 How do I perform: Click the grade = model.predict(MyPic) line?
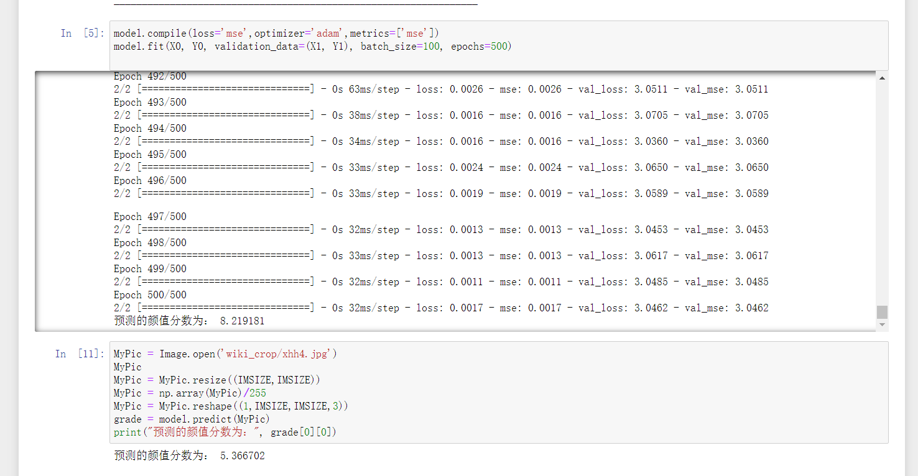pos(192,419)
